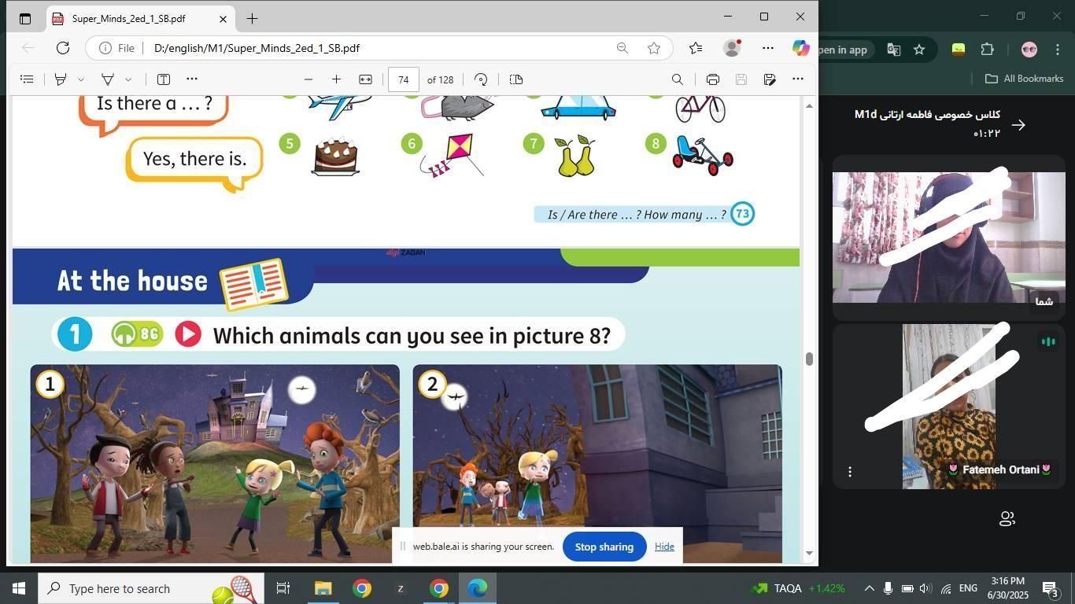This screenshot has width=1075, height=604.
Task: Open Edge tab actions menu
Action: click(25, 19)
